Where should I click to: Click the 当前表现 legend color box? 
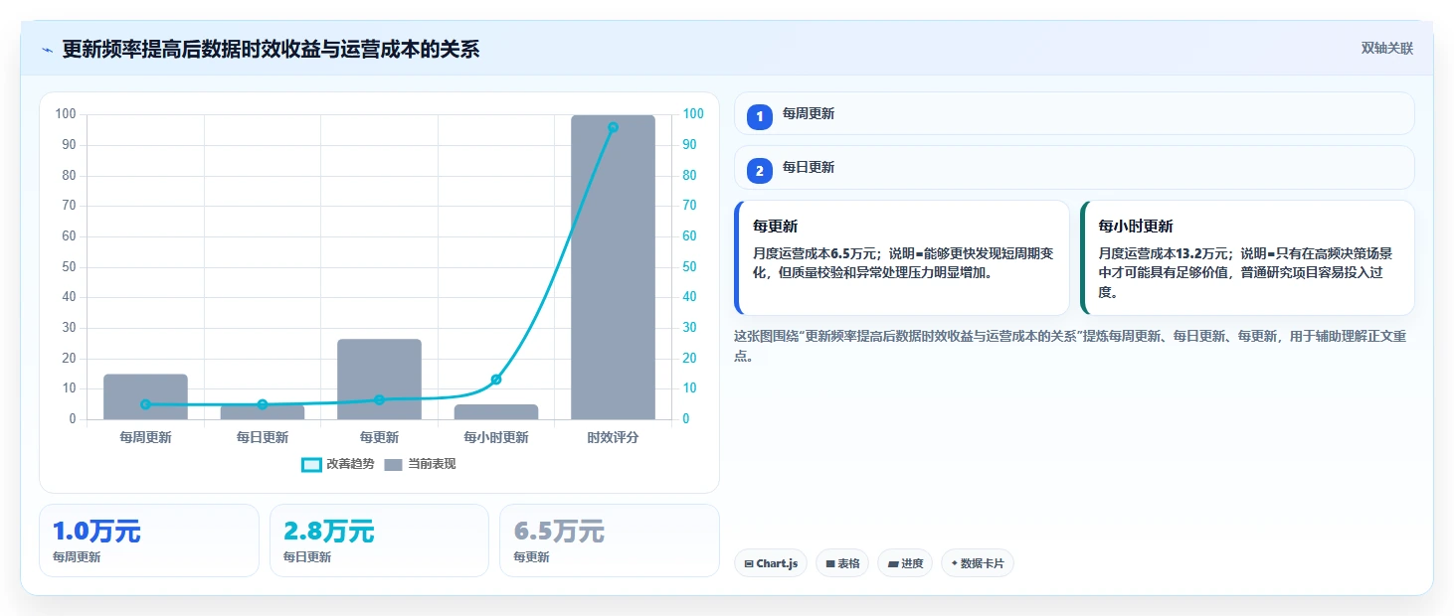click(394, 464)
